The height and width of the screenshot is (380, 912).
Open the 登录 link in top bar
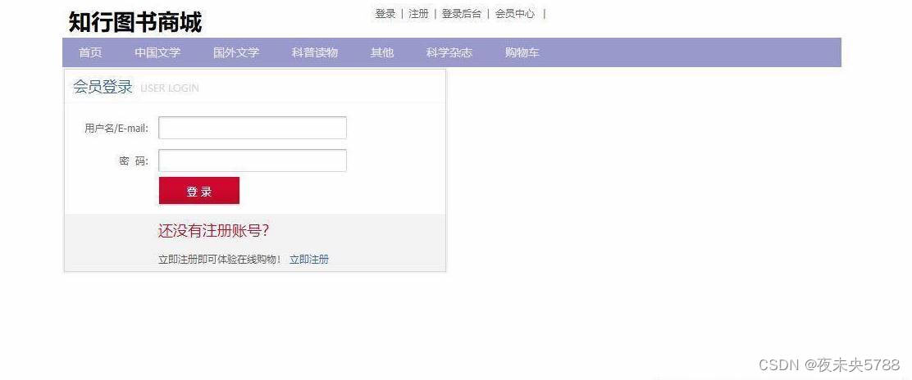385,14
